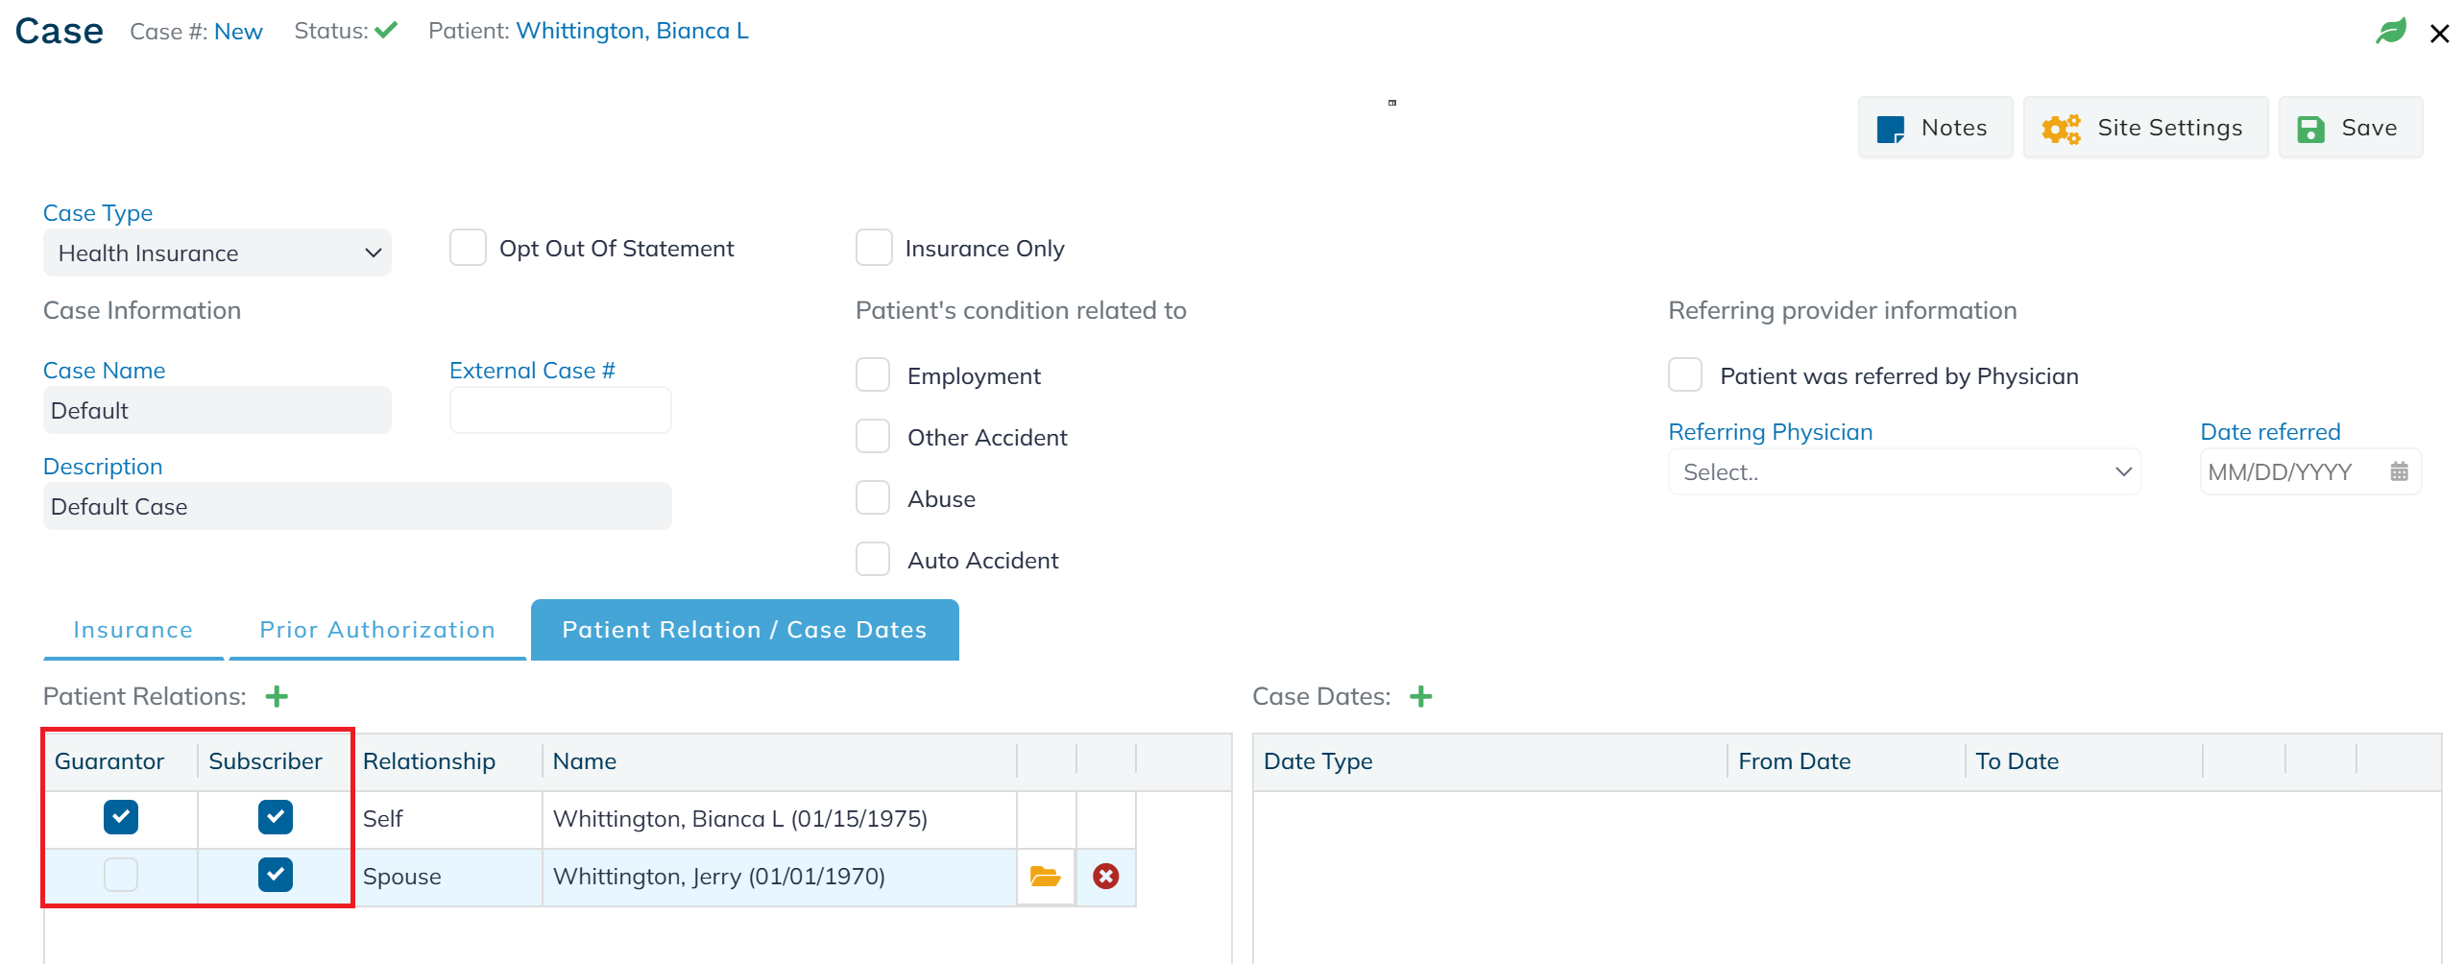Click the Date referred input field

[x=2311, y=471]
